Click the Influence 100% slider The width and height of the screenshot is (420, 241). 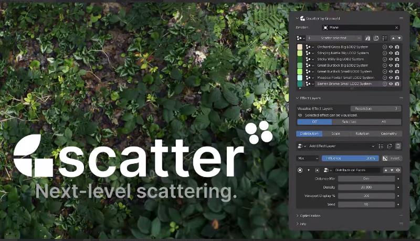click(350, 158)
